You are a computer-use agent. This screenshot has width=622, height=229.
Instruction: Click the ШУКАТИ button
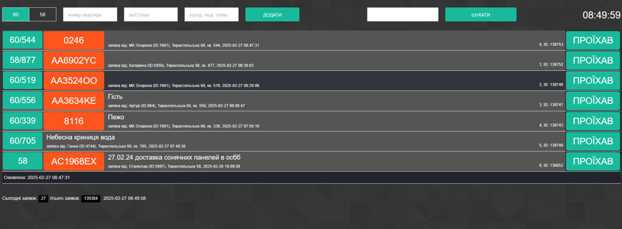click(x=481, y=15)
